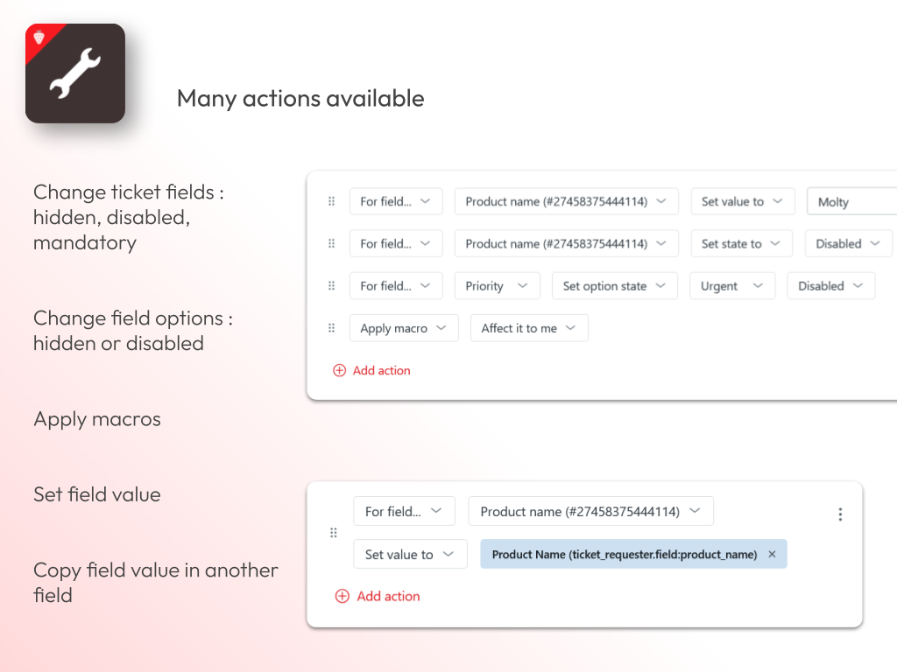
Task: Click Add action below the Apply macro row
Action: pos(372,371)
